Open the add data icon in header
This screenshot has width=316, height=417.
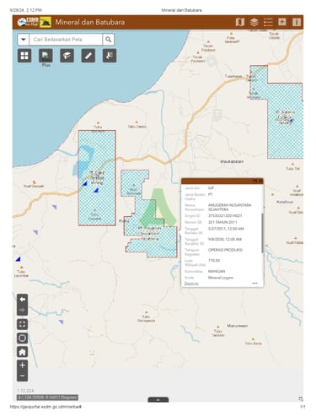click(282, 22)
